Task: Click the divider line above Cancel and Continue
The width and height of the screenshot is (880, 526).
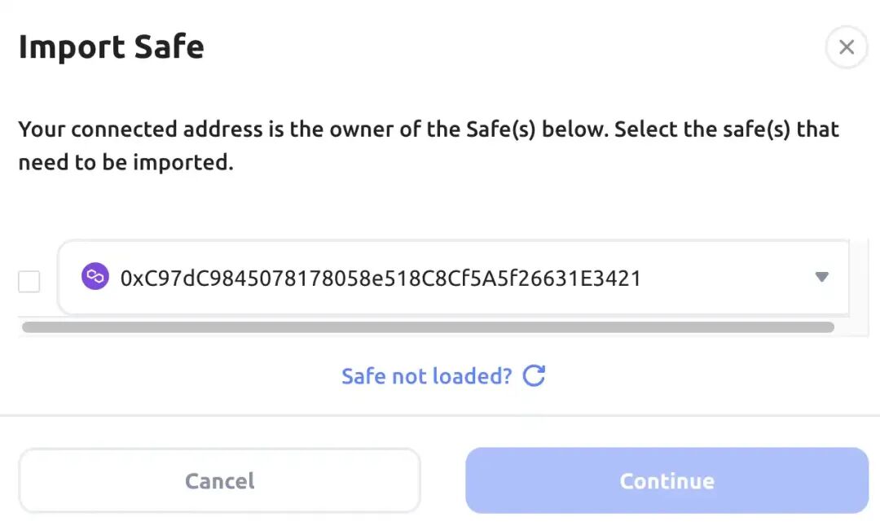Action: pos(440,415)
